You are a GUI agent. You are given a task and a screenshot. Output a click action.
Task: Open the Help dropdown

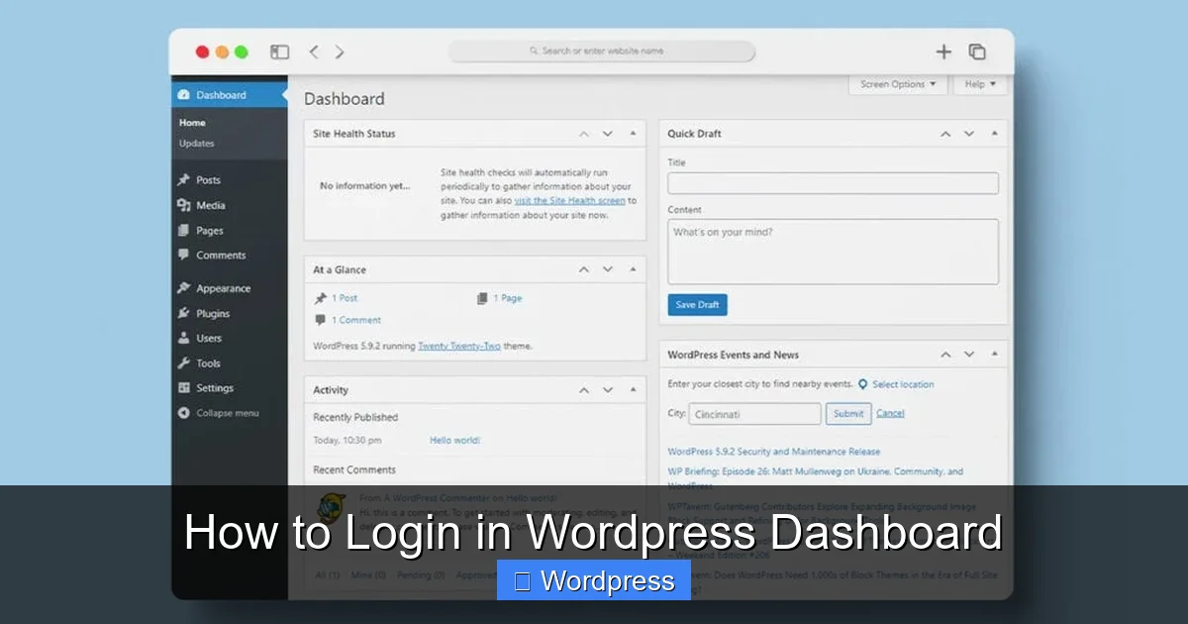[980, 84]
